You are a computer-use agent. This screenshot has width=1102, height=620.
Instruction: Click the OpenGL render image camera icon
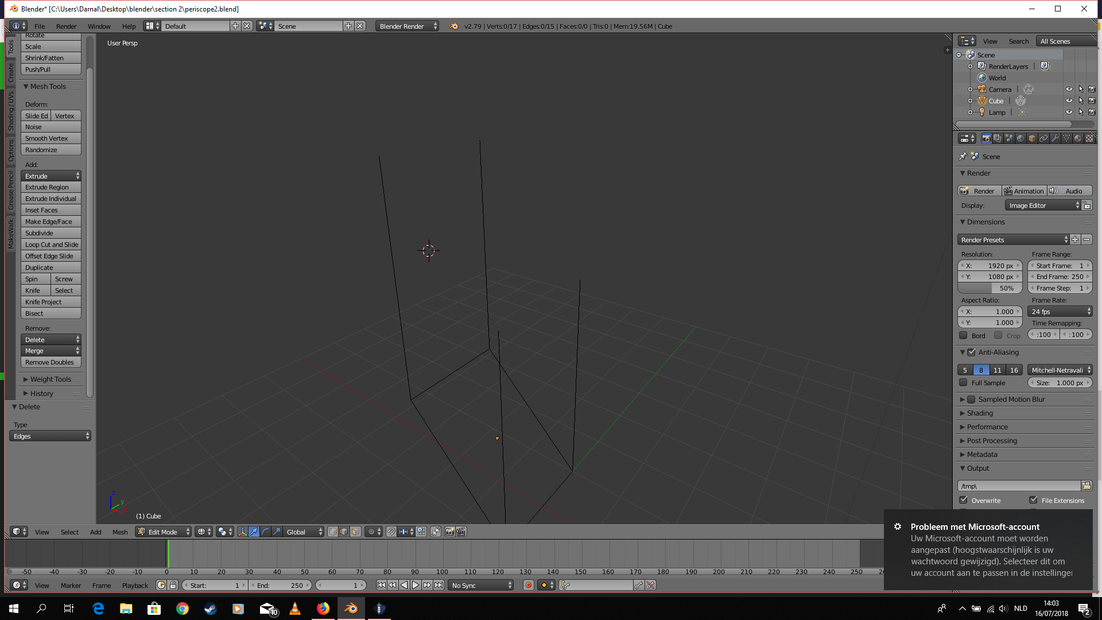coord(450,532)
